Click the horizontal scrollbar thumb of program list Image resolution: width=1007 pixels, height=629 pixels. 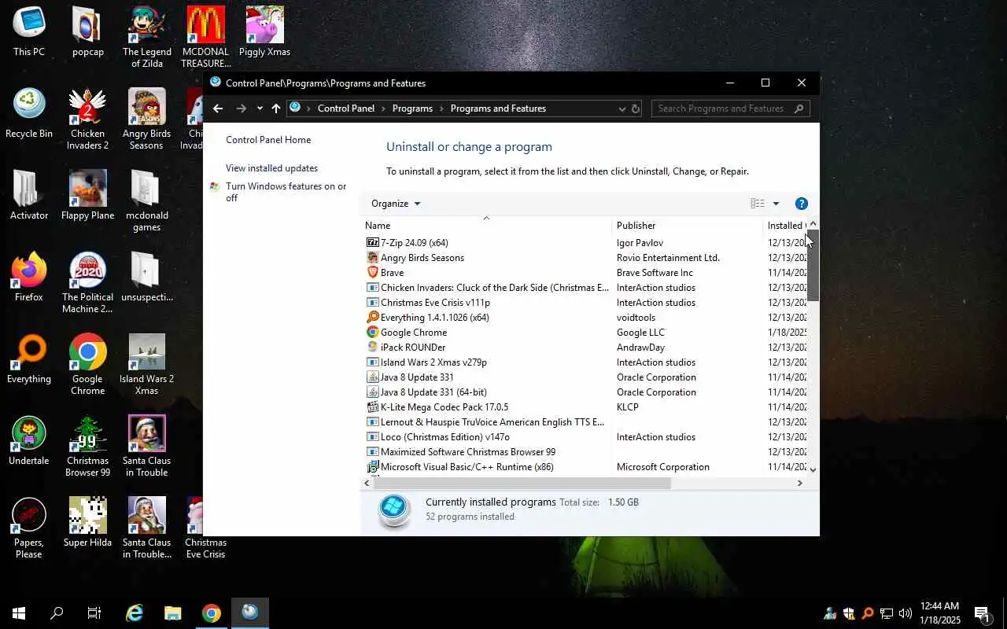point(522,484)
